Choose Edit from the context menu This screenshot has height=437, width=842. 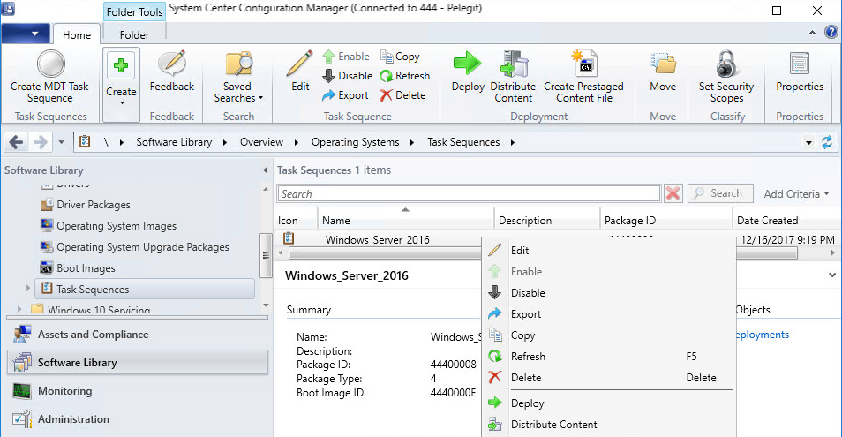(608, 250)
